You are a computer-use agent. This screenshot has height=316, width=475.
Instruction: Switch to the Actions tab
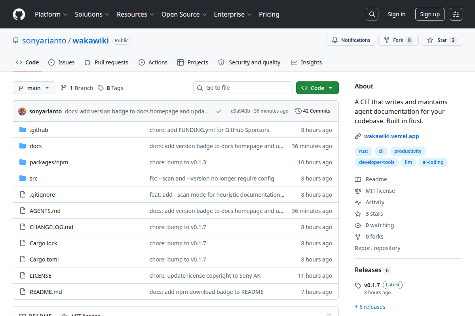pos(153,62)
